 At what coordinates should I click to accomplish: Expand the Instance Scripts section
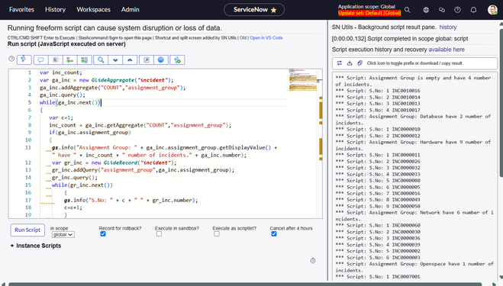click(x=36, y=246)
